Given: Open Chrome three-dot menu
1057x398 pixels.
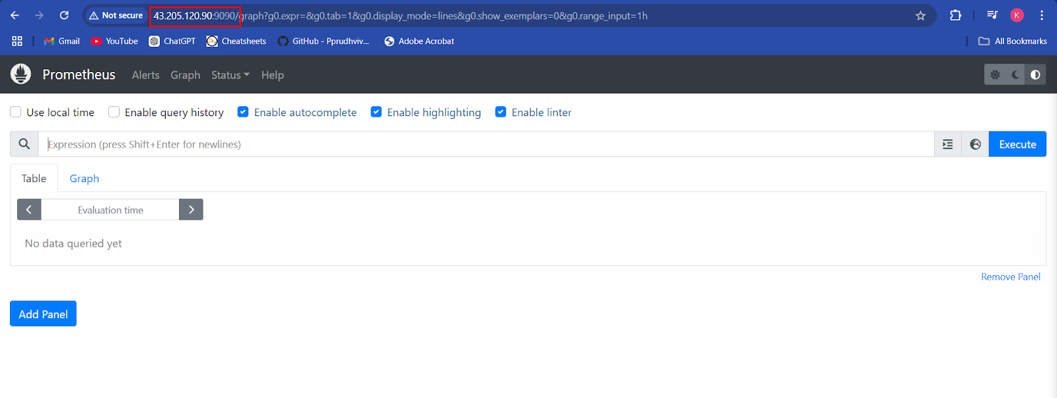Looking at the screenshot, I should tap(1042, 15).
